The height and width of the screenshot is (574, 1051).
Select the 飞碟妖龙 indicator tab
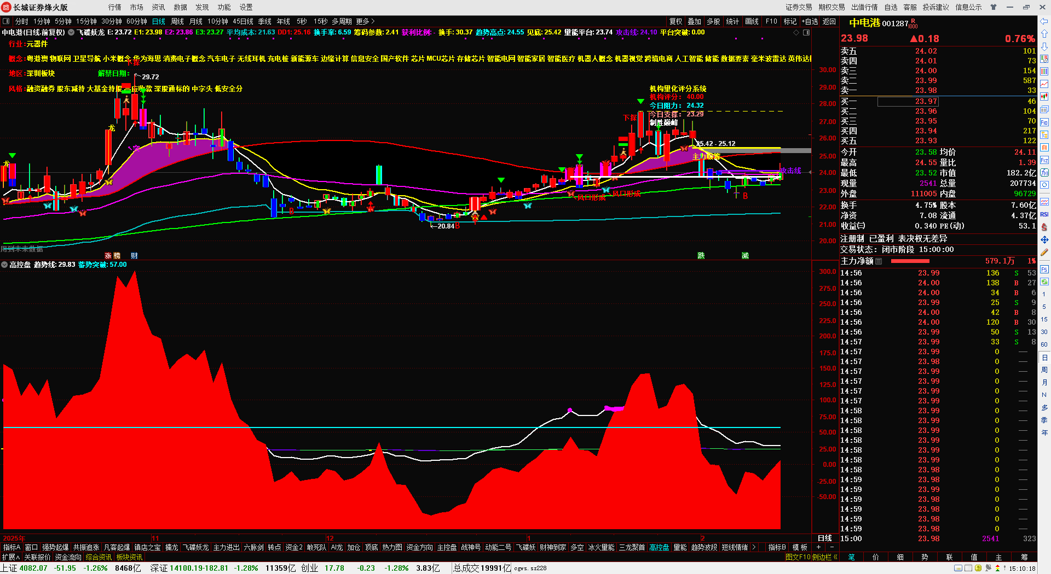195,547
